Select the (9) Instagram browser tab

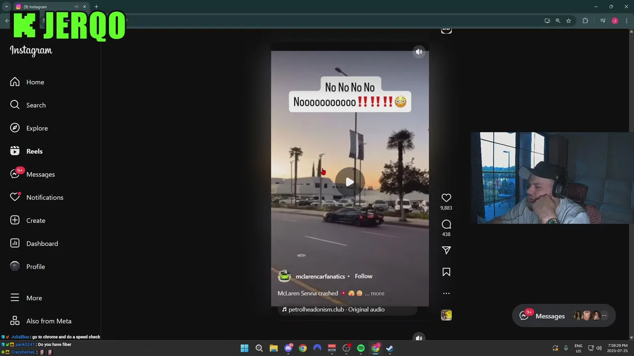coord(46,7)
